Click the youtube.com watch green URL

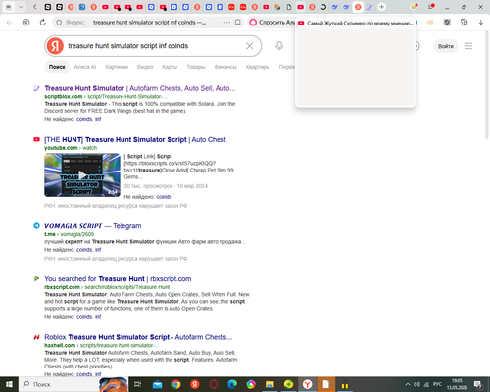[71, 148]
